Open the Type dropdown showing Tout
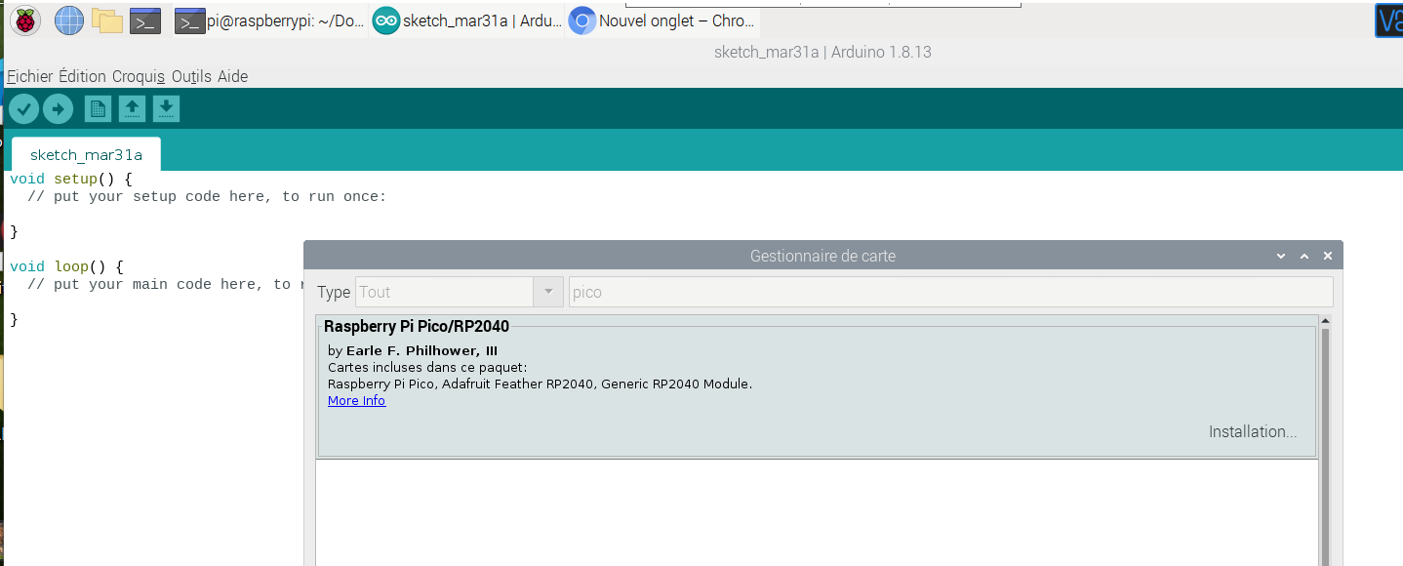1403x566 pixels. (461, 292)
